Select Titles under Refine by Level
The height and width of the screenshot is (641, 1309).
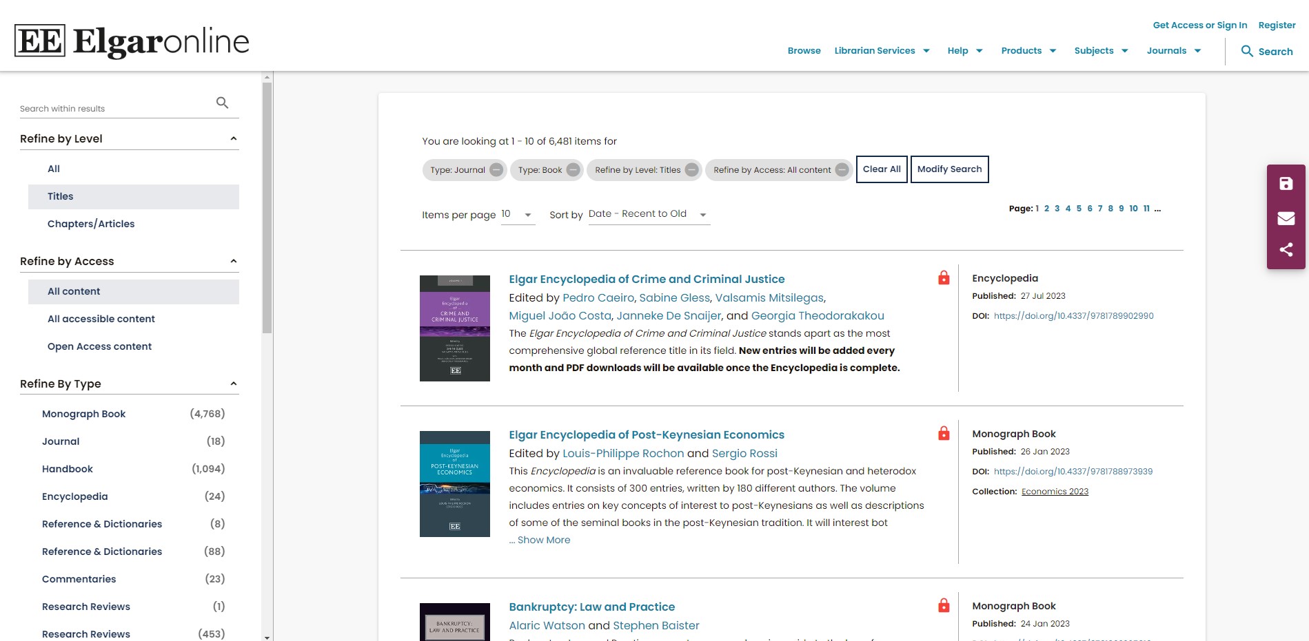pos(134,196)
